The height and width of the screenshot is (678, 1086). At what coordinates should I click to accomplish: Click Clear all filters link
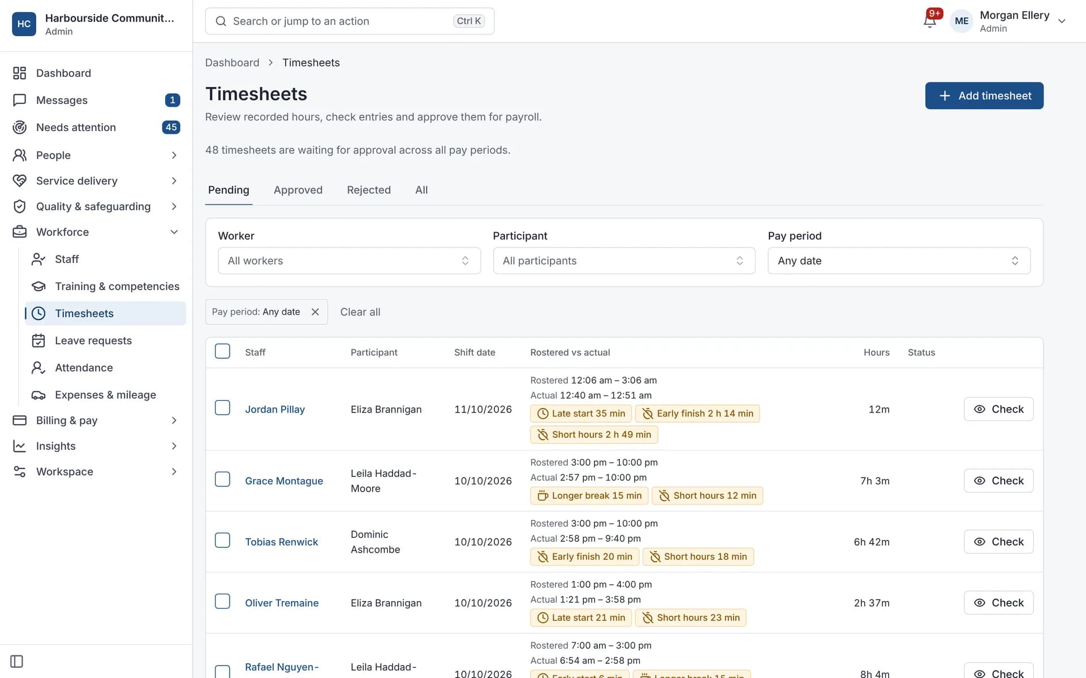click(360, 312)
